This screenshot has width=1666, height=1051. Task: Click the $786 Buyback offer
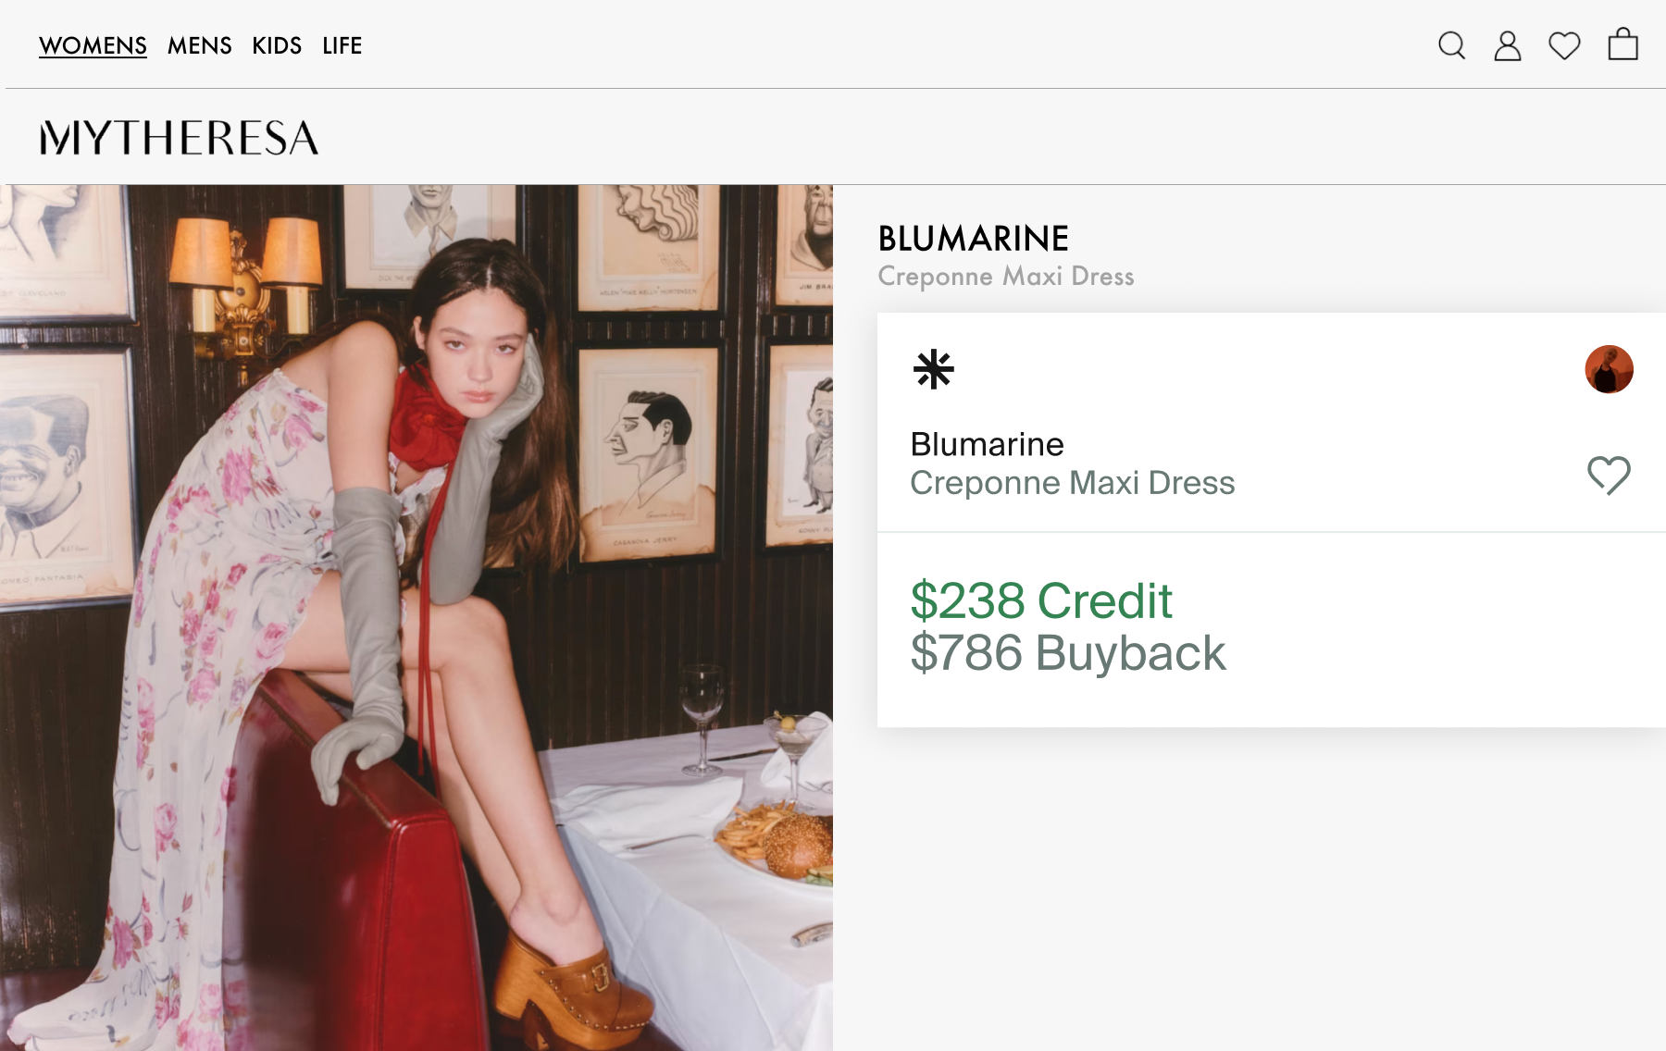click(1068, 653)
